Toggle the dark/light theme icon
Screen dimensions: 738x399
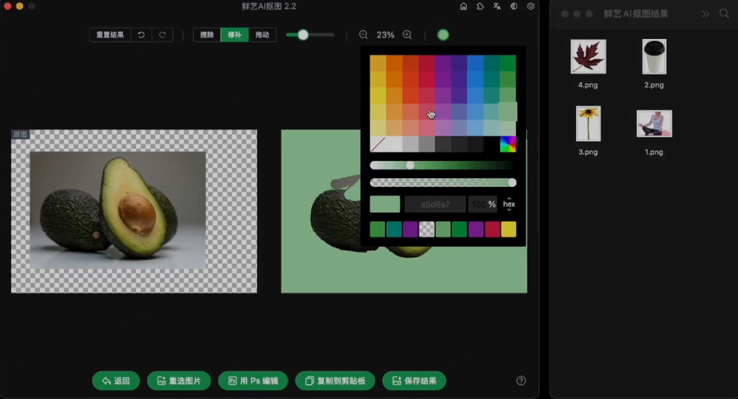514,6
